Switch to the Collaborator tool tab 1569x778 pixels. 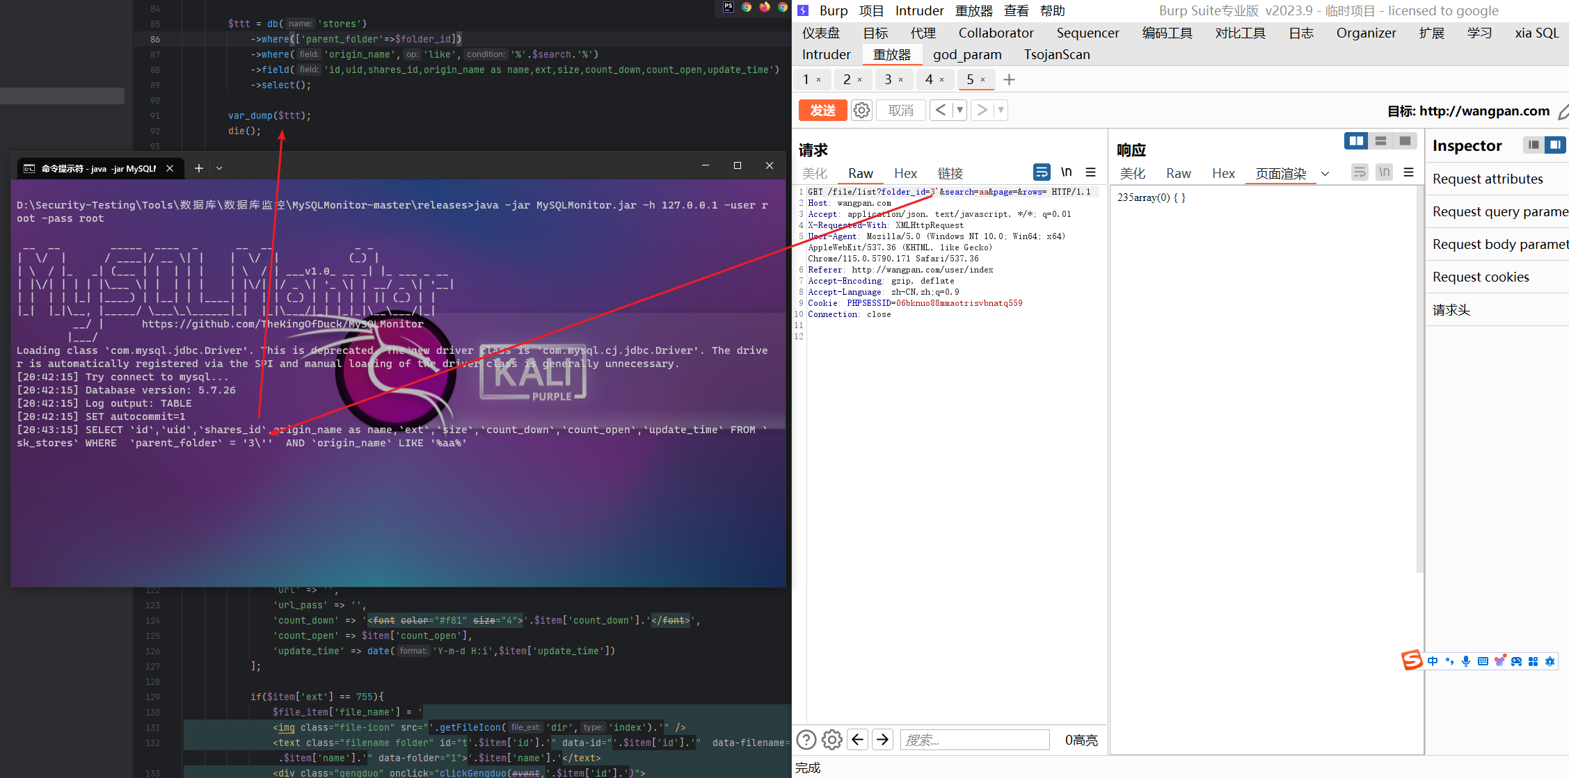coord(996,33)
